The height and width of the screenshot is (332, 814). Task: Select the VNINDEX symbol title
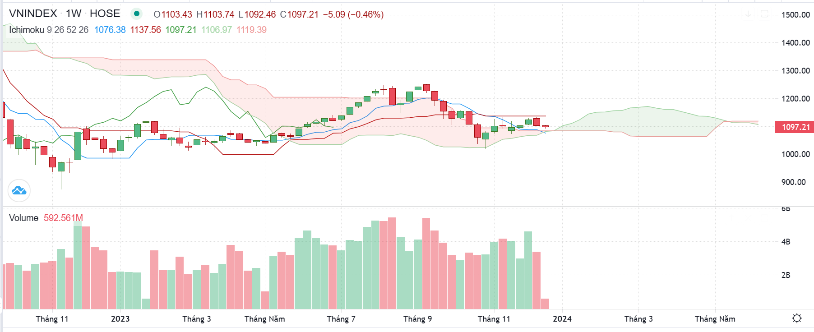coord(33,14)
